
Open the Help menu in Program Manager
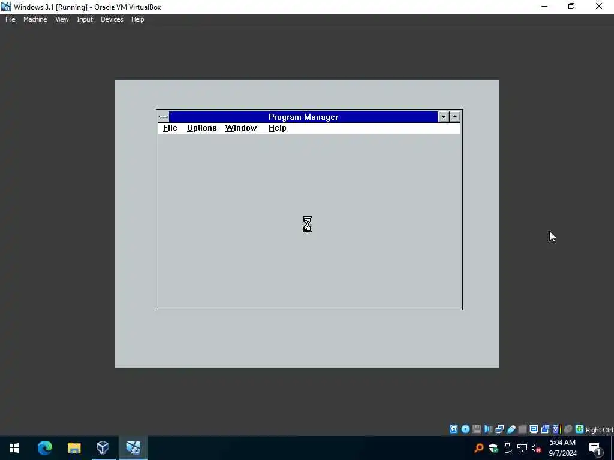[x=277, y=128]
